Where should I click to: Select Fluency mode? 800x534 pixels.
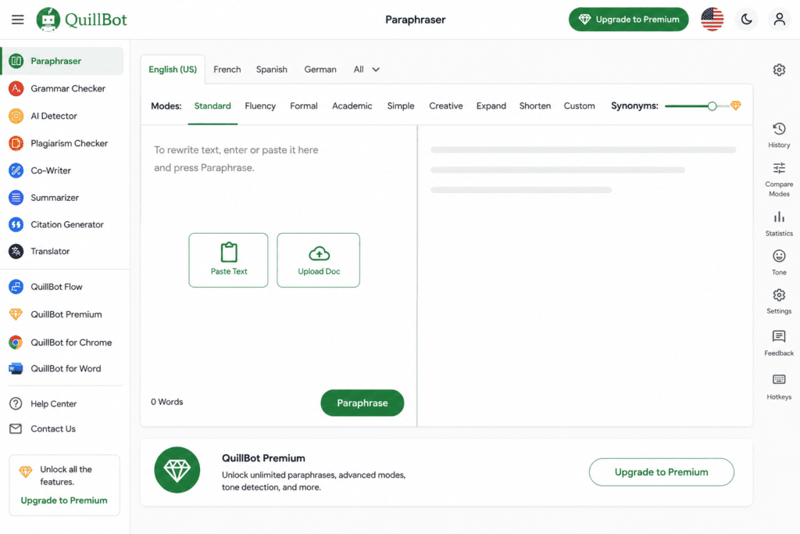(260, 106)
